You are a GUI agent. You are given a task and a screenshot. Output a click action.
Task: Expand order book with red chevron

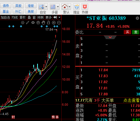coord(110,37)
